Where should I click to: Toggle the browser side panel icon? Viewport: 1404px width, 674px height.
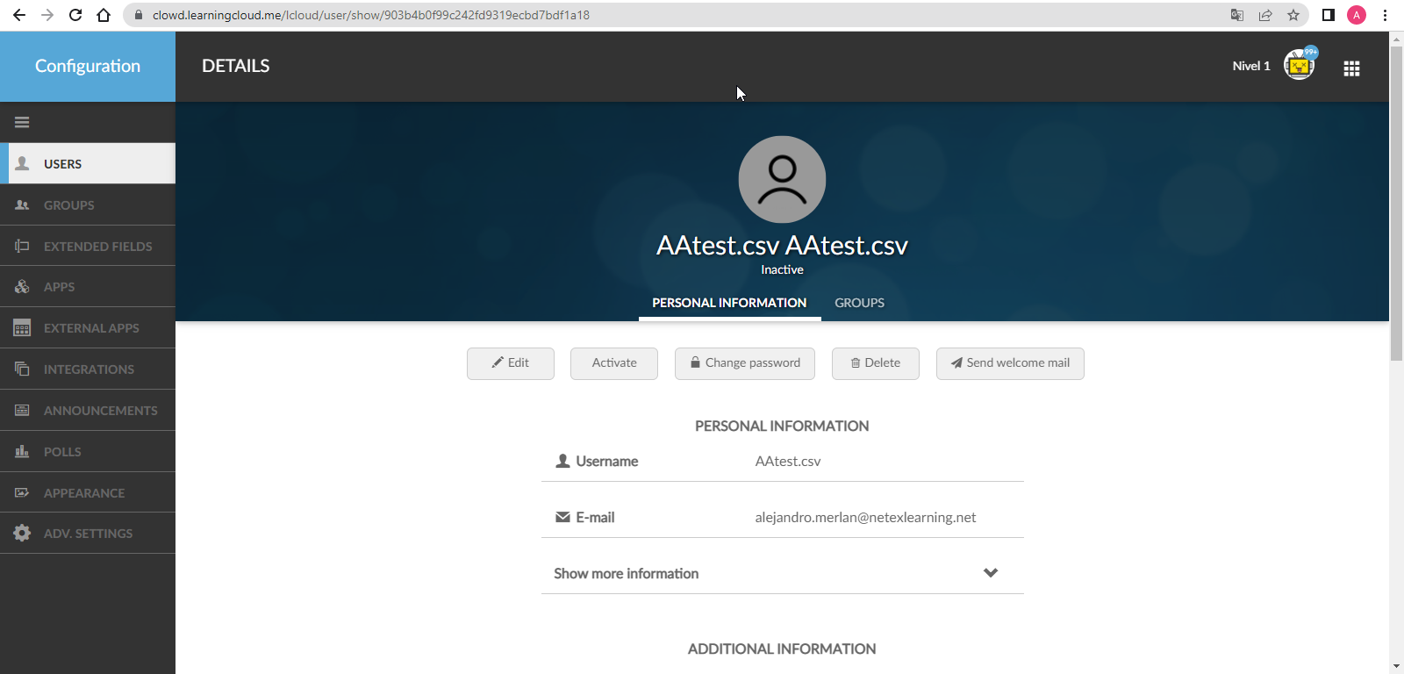[x=1329, y=15]
